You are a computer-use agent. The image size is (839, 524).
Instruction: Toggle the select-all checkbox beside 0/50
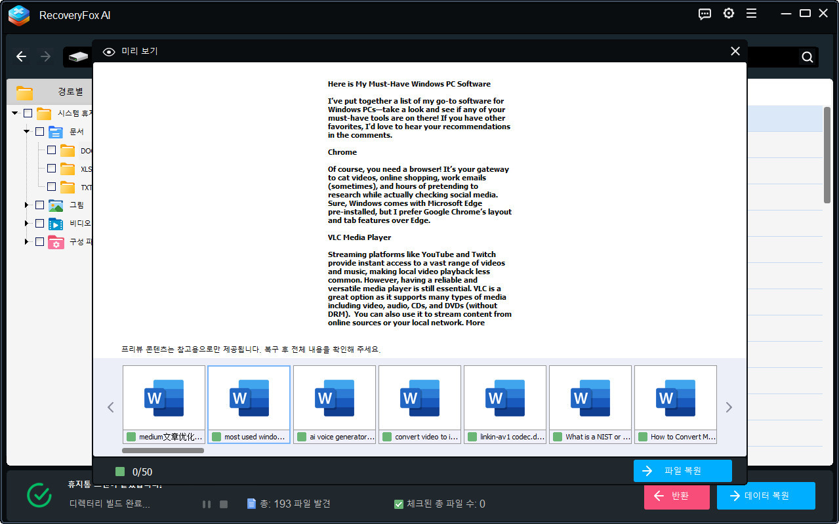120,472
